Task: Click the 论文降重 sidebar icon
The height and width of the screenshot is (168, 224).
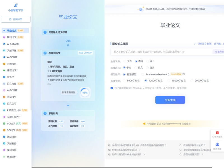Action: 4,84
